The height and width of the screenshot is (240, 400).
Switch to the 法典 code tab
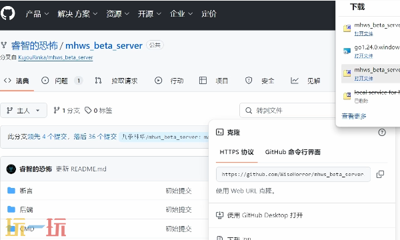pyautogui.click(x=17, y=81)
